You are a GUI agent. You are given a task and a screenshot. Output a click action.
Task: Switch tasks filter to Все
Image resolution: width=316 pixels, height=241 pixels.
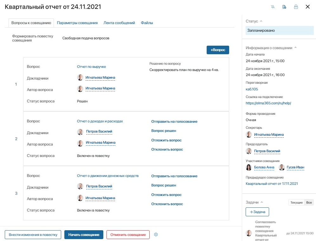(x=309, y=203)
